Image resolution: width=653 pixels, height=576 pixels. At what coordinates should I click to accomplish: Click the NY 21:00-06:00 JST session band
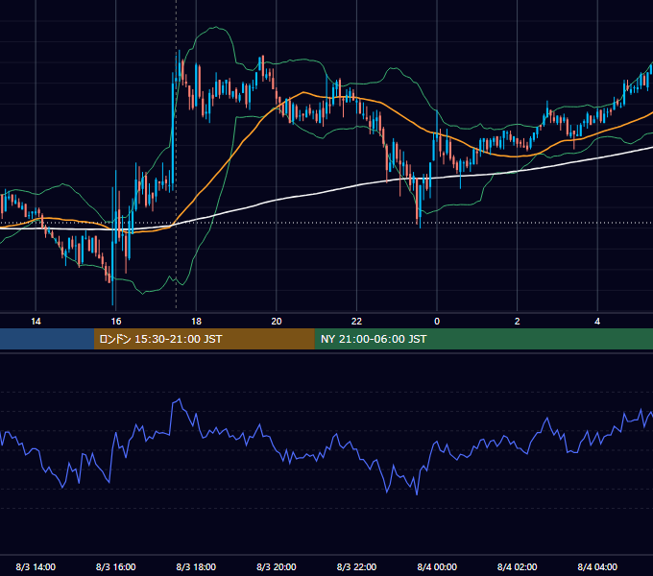tap(483, 339)
